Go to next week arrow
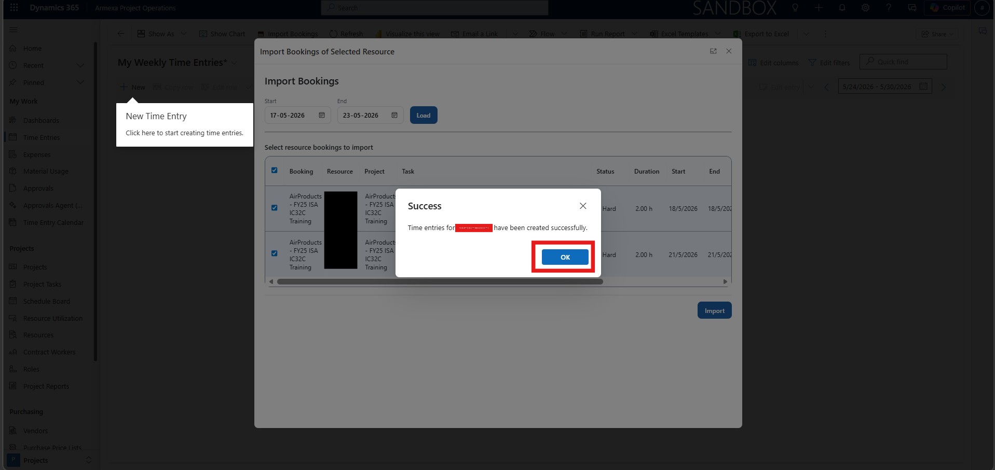Screen dimensions: 995x470 point(944,87)
